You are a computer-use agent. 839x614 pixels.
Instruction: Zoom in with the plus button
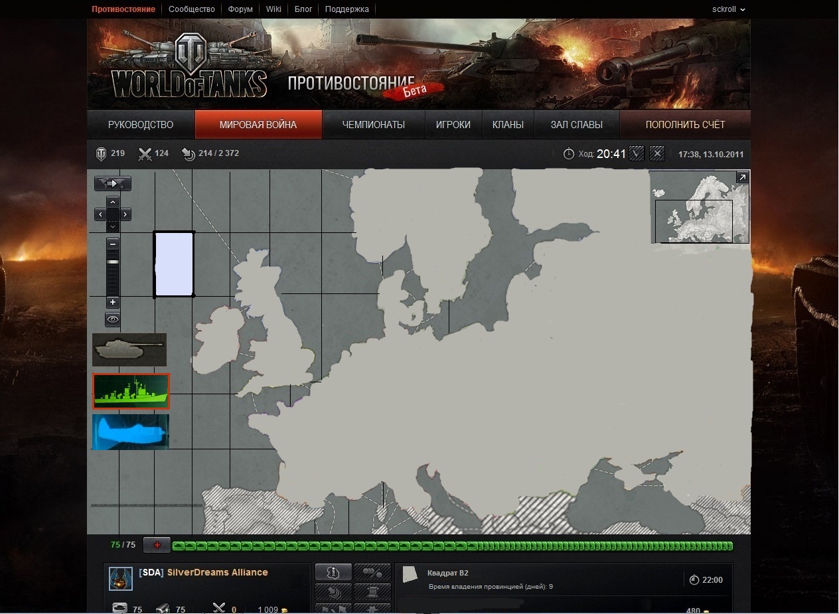click(113, 302)
